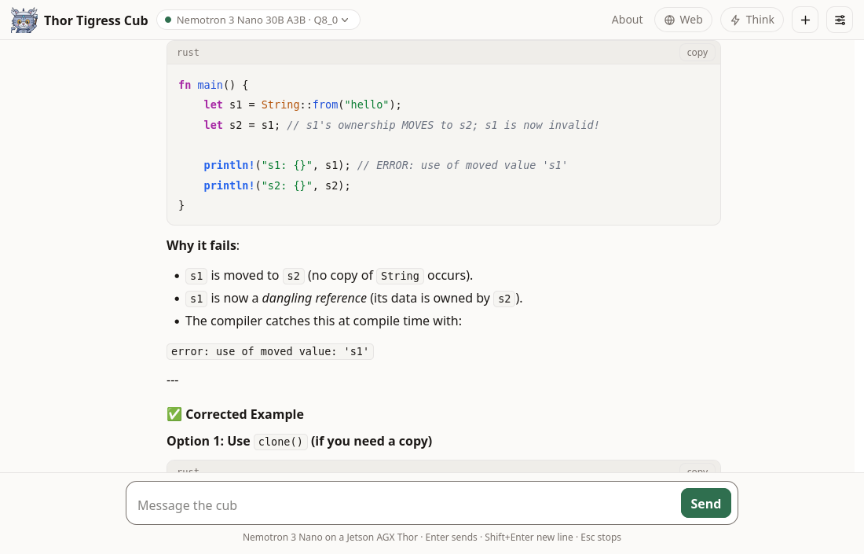Click the Thor Tigress Cub title
The width and height of the screenshot is (864, 554).
pyautogui.click(x=96, y=20)
